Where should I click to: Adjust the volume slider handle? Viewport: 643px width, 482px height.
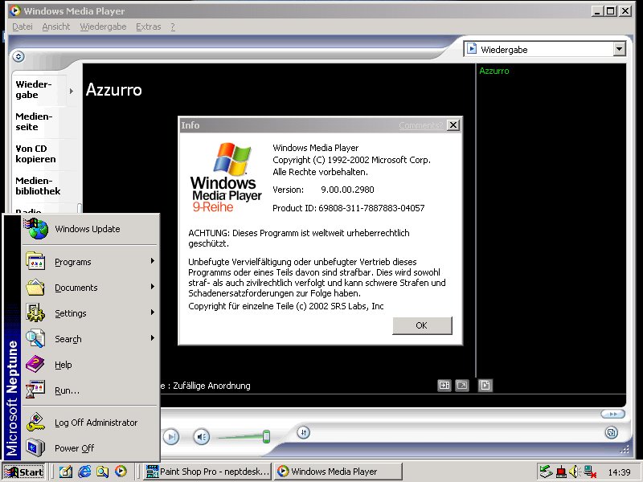pyautogui.click(x=266, y=436)
